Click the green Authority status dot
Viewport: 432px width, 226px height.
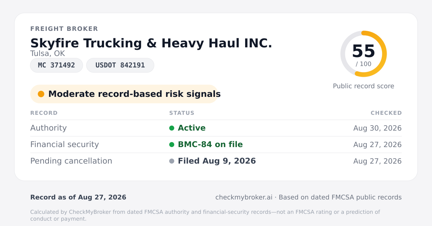click(x=172, y=128)
